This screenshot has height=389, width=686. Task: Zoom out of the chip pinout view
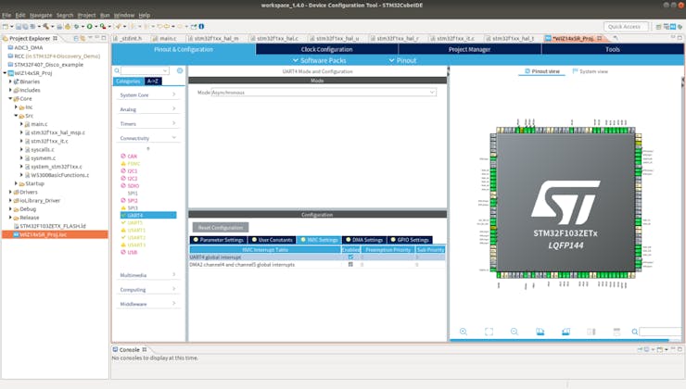click(514, 332)
